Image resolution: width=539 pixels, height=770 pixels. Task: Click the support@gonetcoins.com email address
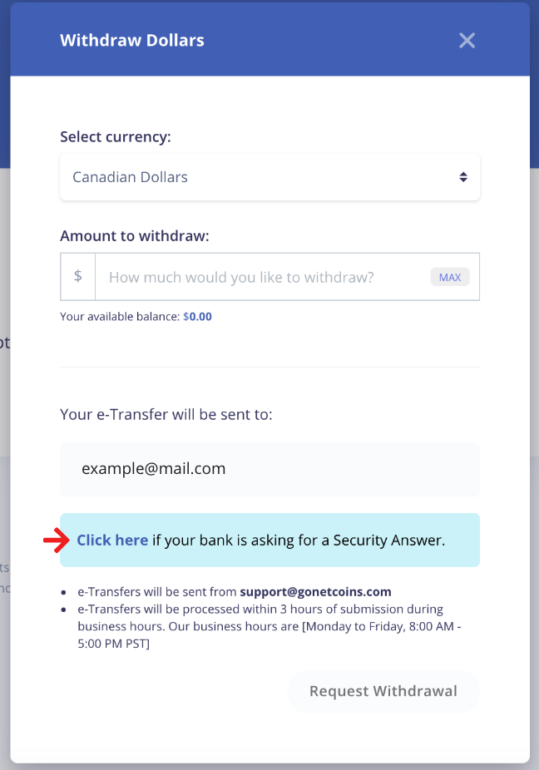315,592
